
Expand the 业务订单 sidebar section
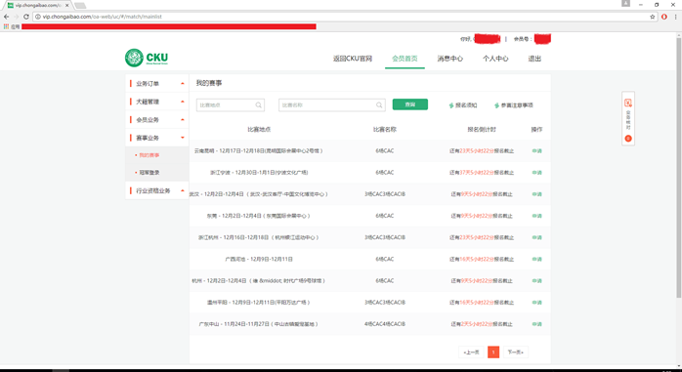click(x=157, y=83)
